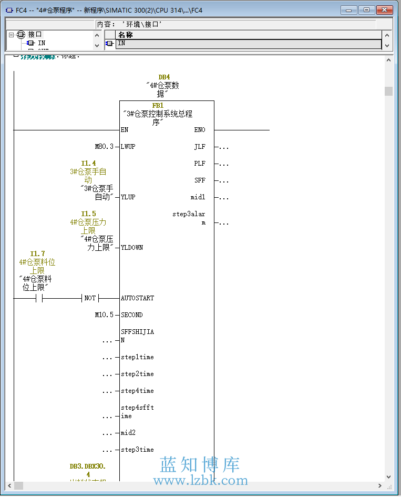Image resolution: width=401 pixels, height=497 pixels.
Task: Click the mid2 input placeholder dots
Action: pos(107,433)
